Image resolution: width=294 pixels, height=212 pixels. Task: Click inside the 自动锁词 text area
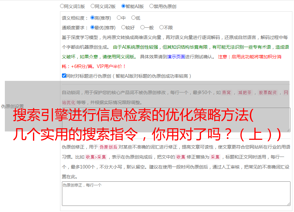176,120
